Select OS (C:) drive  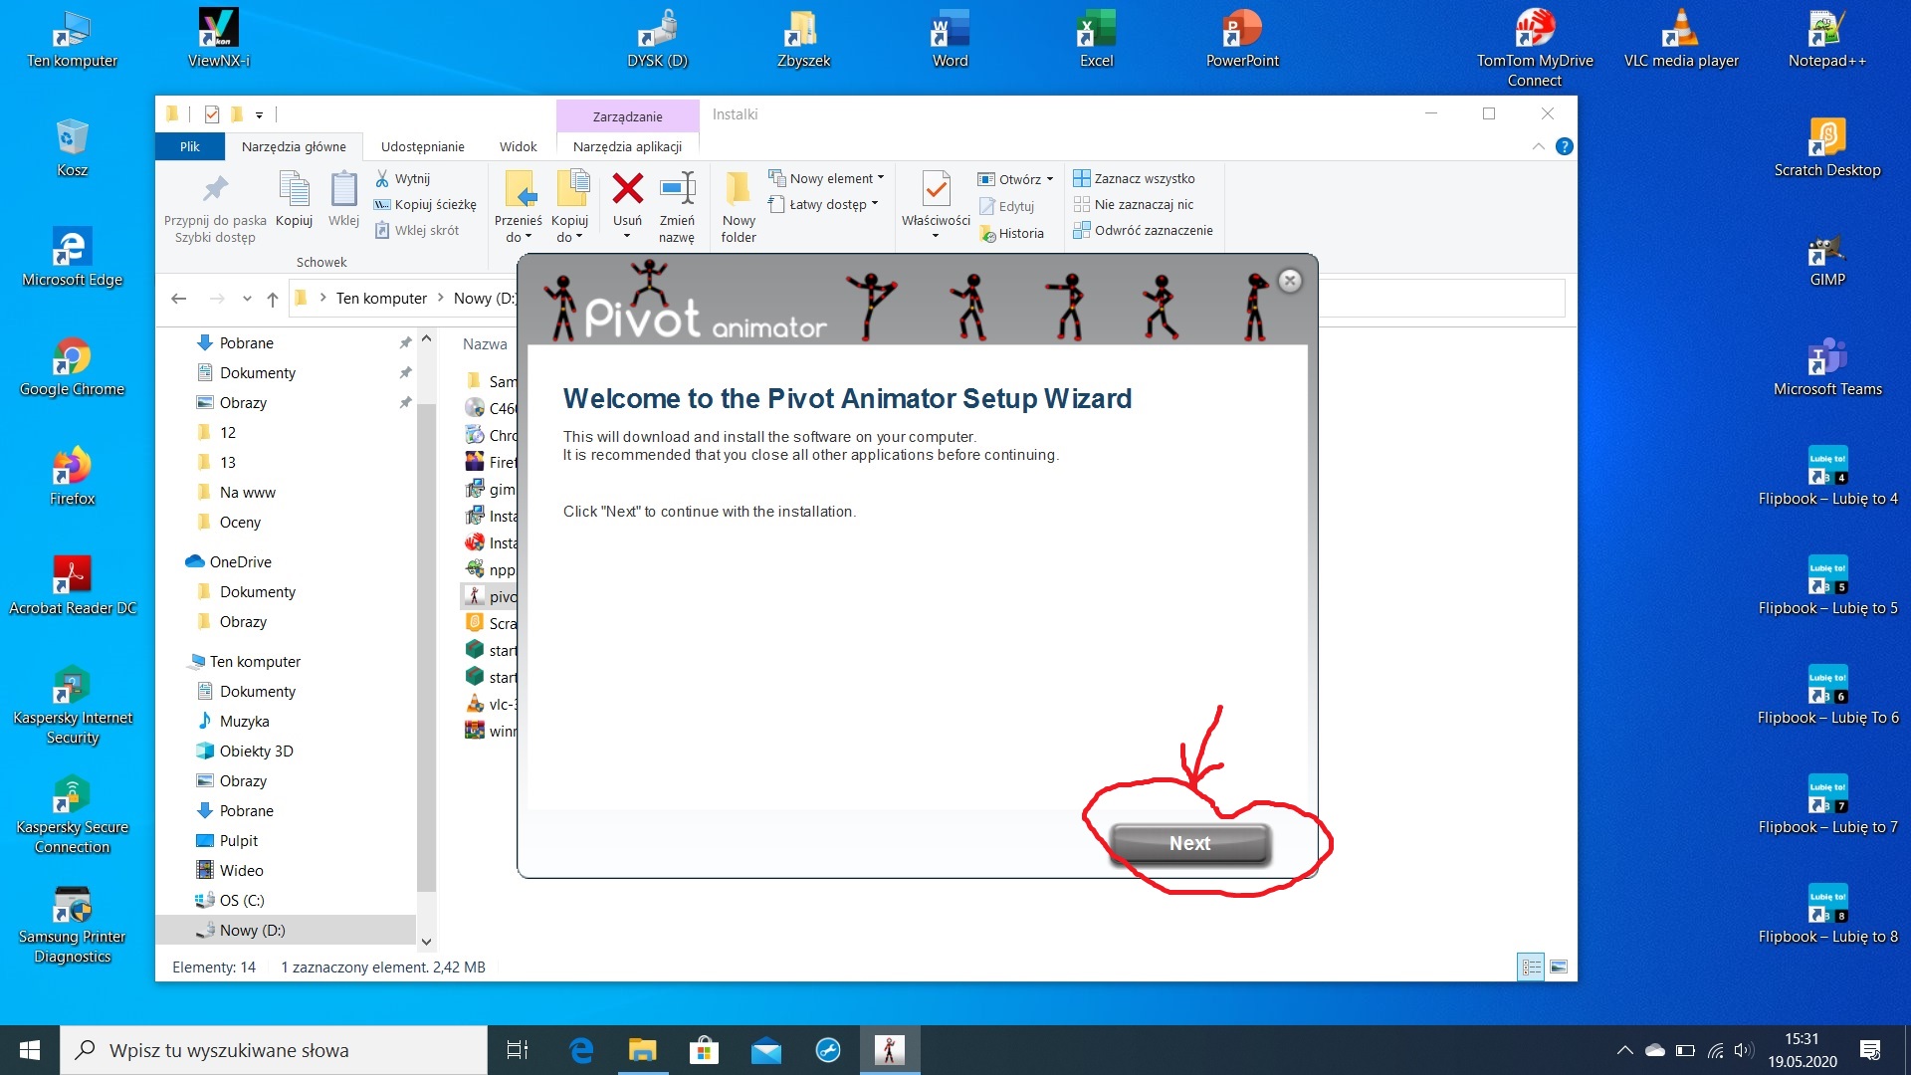(x=242, y=900)
